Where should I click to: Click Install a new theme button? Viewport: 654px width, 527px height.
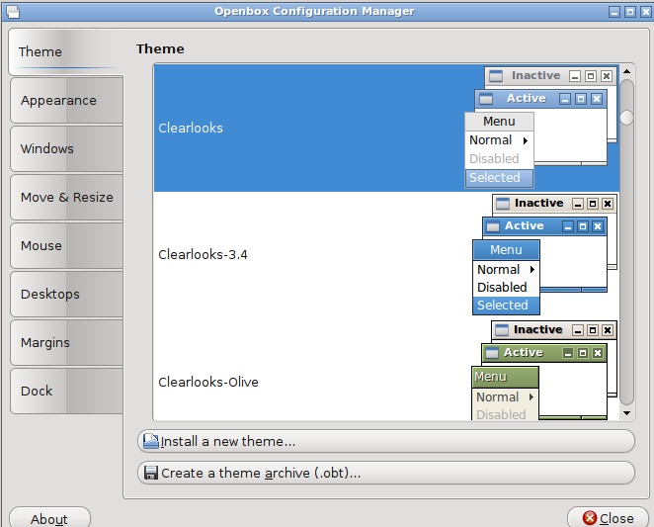pyautogui.click(x=386, y=441)
